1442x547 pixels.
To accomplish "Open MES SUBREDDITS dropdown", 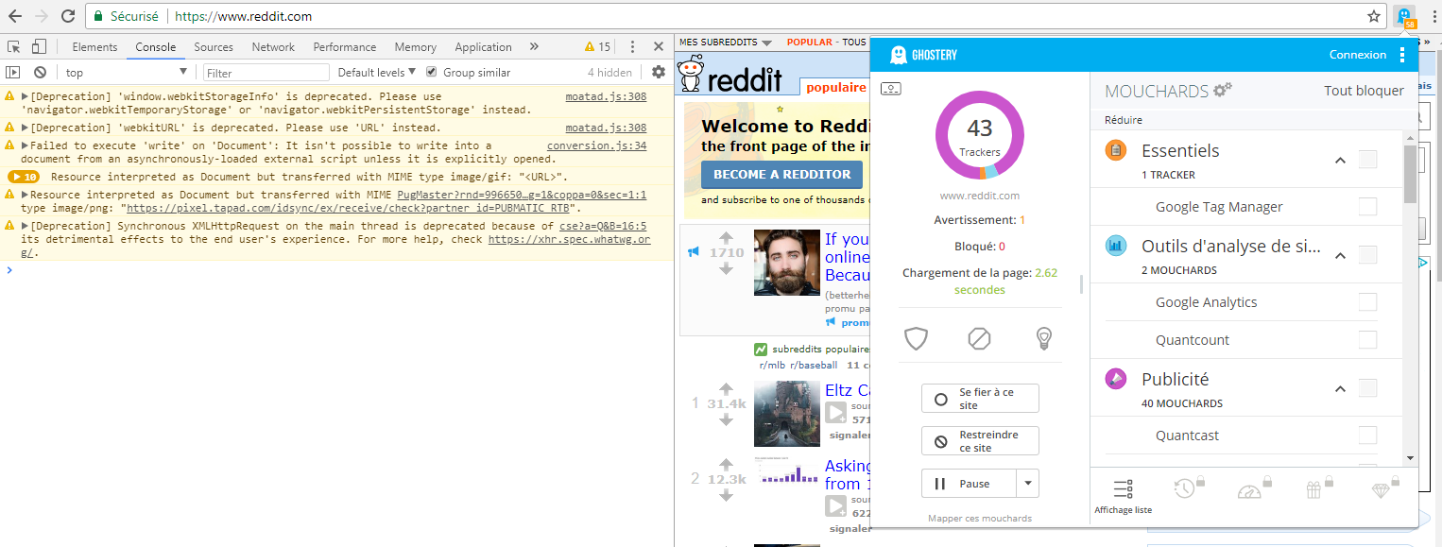I will tap(726, 43).
